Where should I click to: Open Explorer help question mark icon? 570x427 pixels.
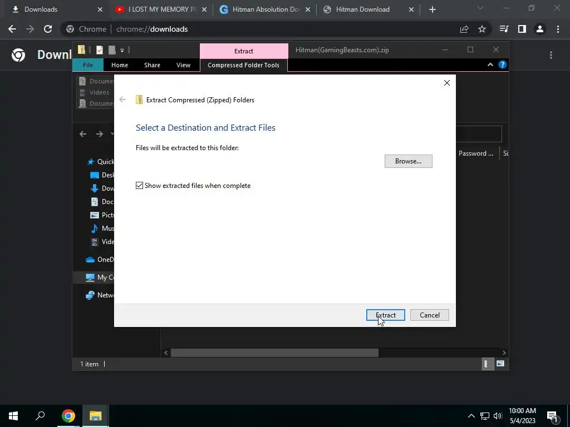click(x=503, y=64)
